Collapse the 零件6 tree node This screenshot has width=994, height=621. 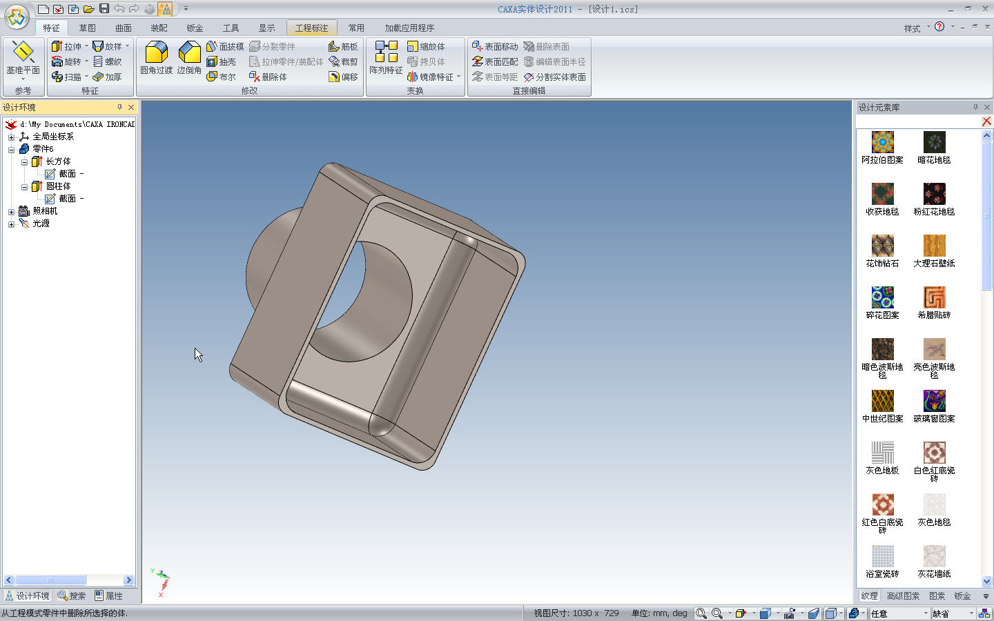pos(11,149)
